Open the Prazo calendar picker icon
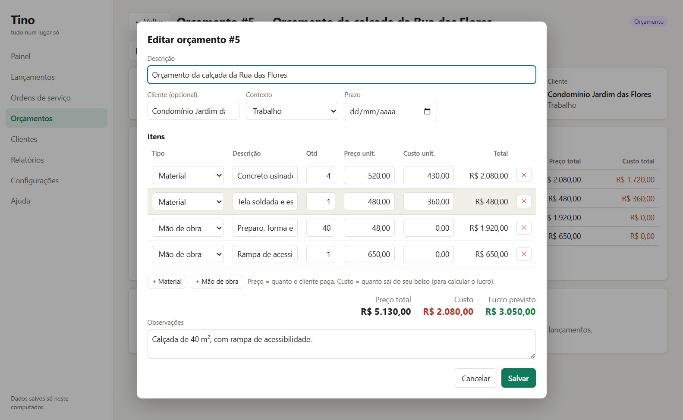 pyautogui.click(x=427, y=111)
